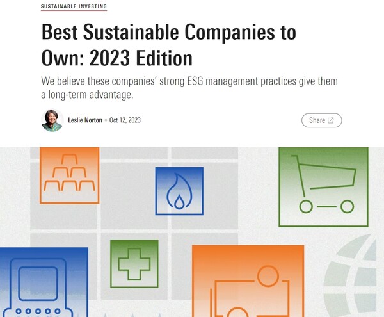Click the cart wheels in green tile
The height and width of the screenshot is (317, 384).
pyautogui.click(x=326, y=206)
